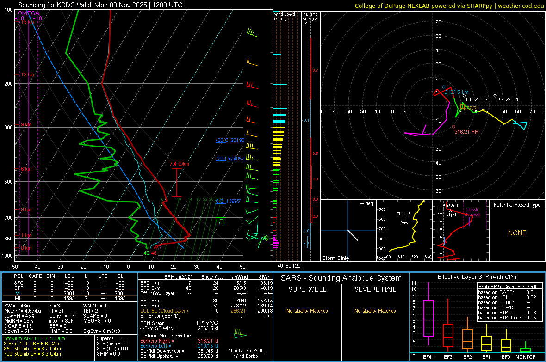Click the LCL-EL (Cloud Layer) row label
Screen dimensions: 546x362
pos(164,311)
